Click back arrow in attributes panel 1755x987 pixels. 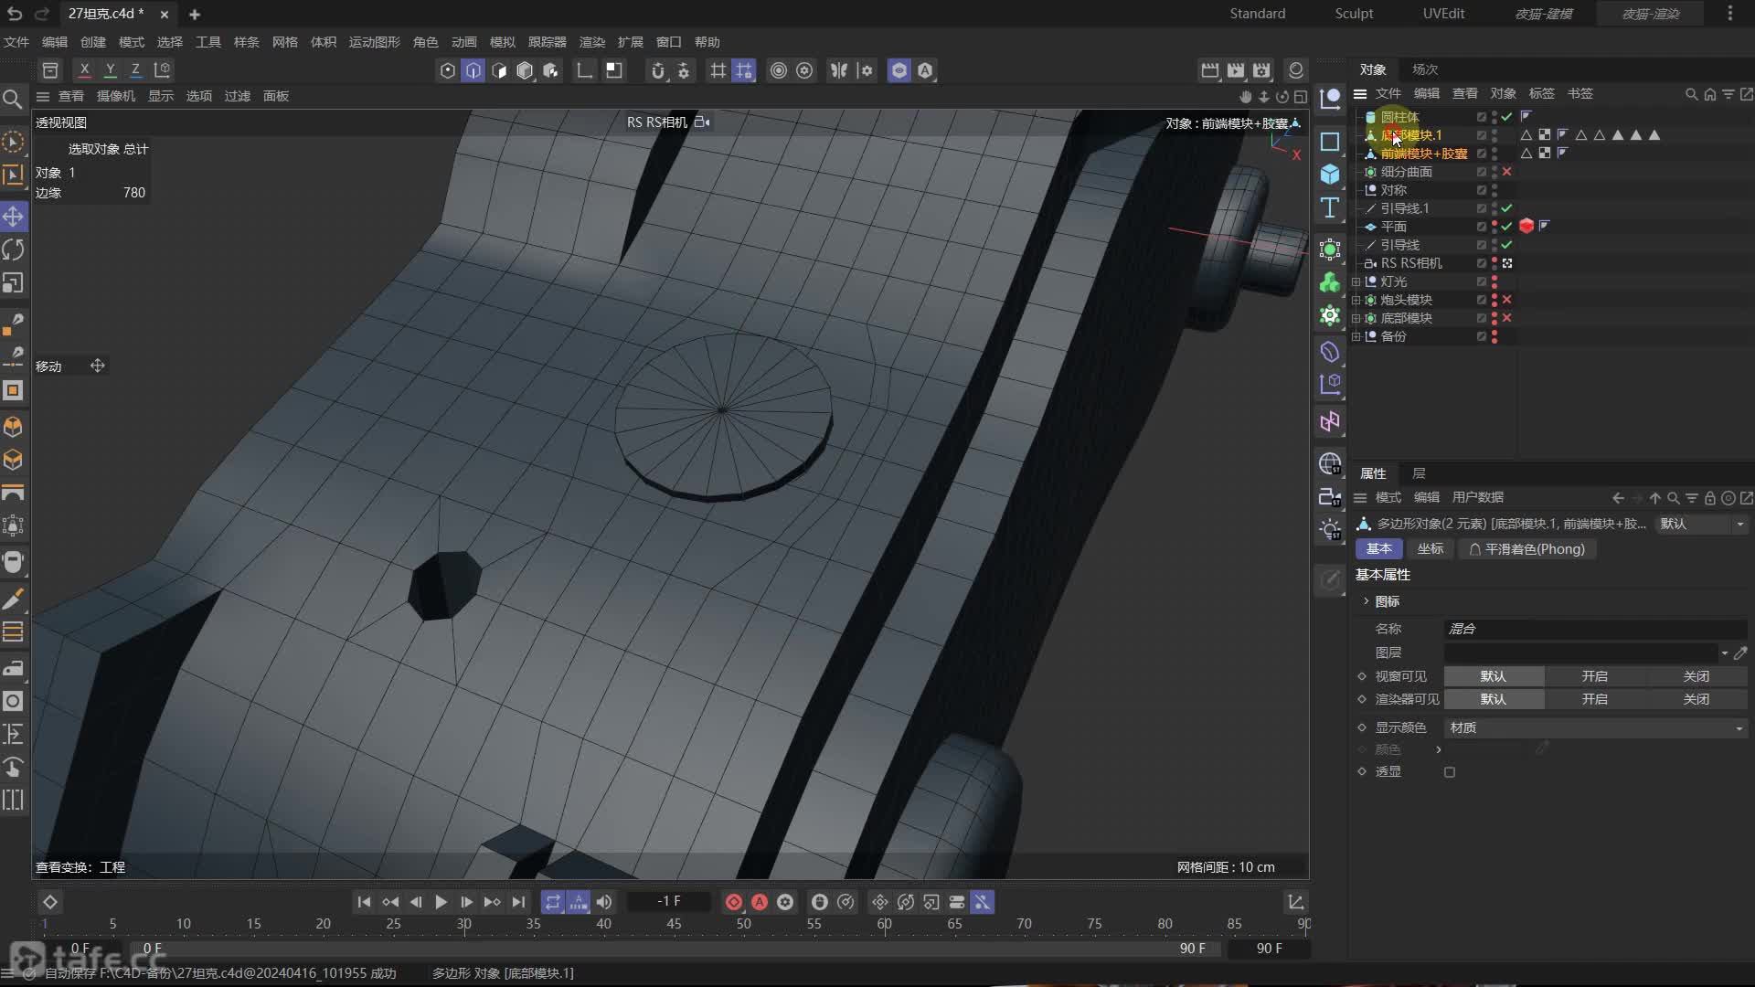pos(1618,498)
